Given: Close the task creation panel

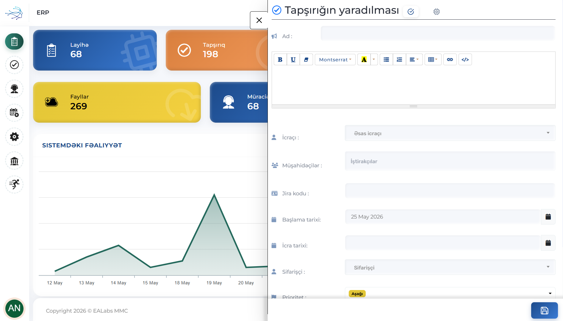Looking at the screenshot, I should pyautogui.click(x=259, y=20).
